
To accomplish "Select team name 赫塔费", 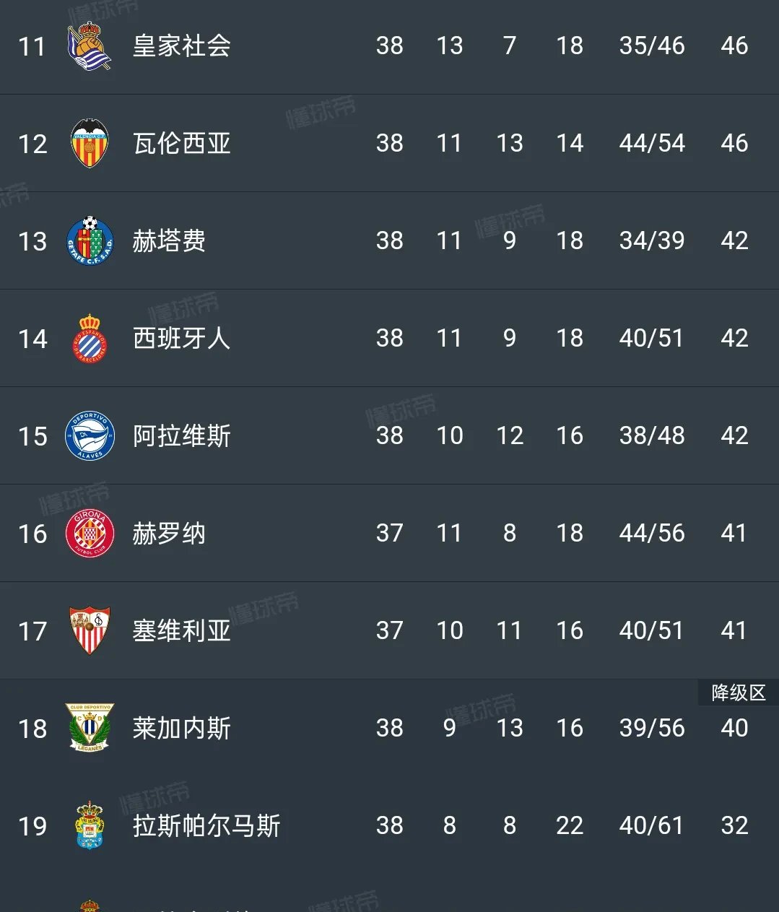I will coord(169,240).
